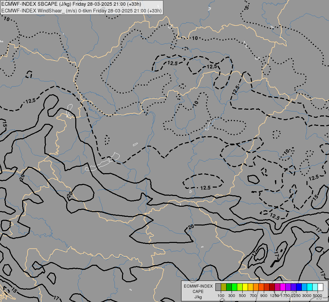Click the indigo-violet swatch before 2250
The image size is (329, 302).
(293, 287)
